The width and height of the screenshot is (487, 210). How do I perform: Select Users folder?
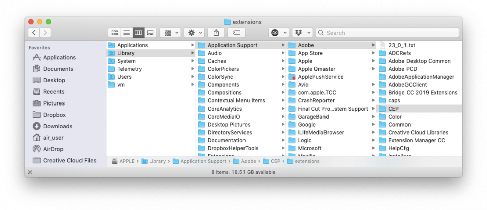[x=150, y=77]
